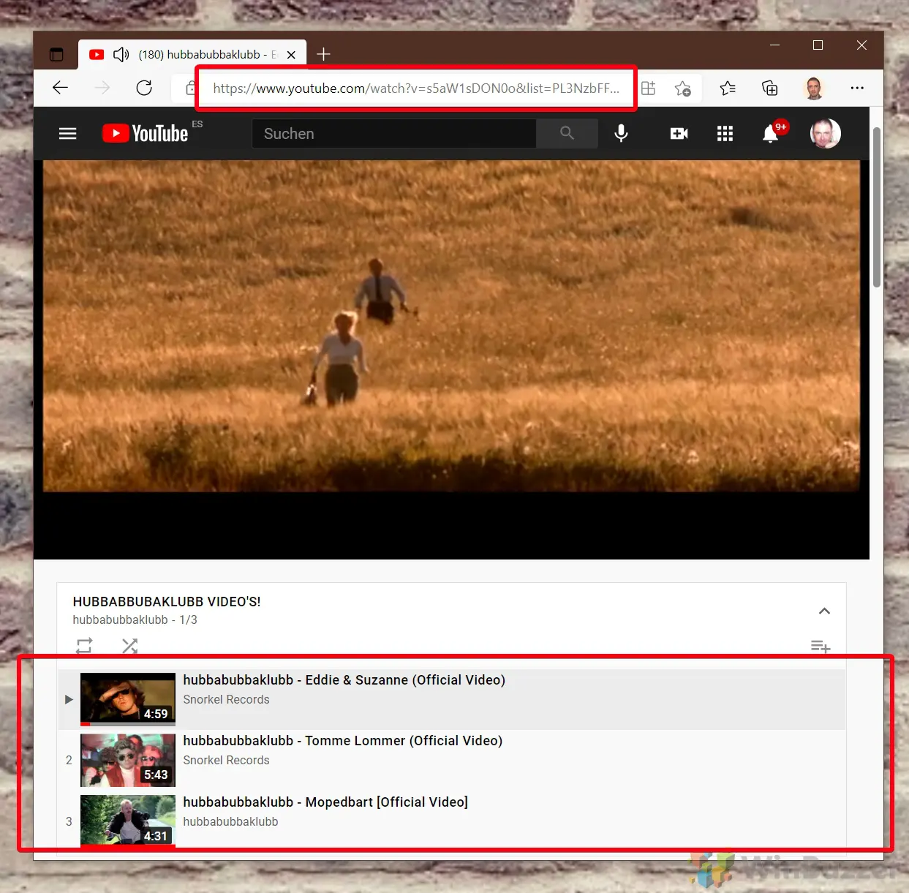The height and width of the screenshot is (893, 909).
Task: Toggle playlist loop
Action: click(84, 646)
